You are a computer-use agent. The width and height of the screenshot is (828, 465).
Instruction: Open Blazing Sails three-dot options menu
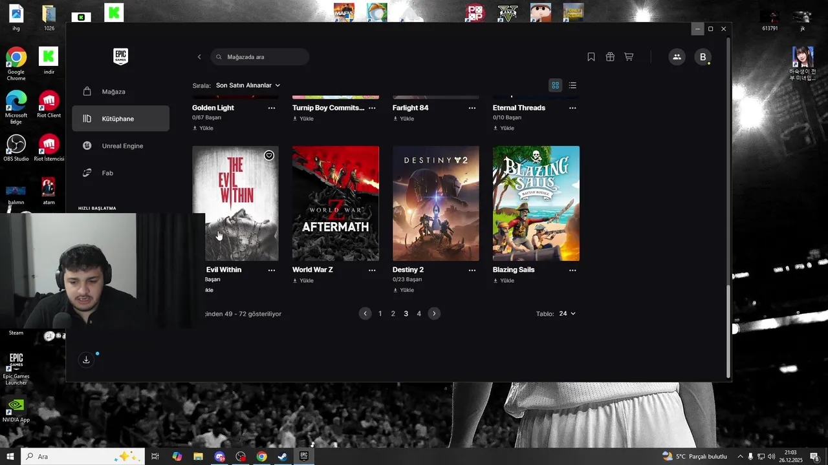(572, 270)
